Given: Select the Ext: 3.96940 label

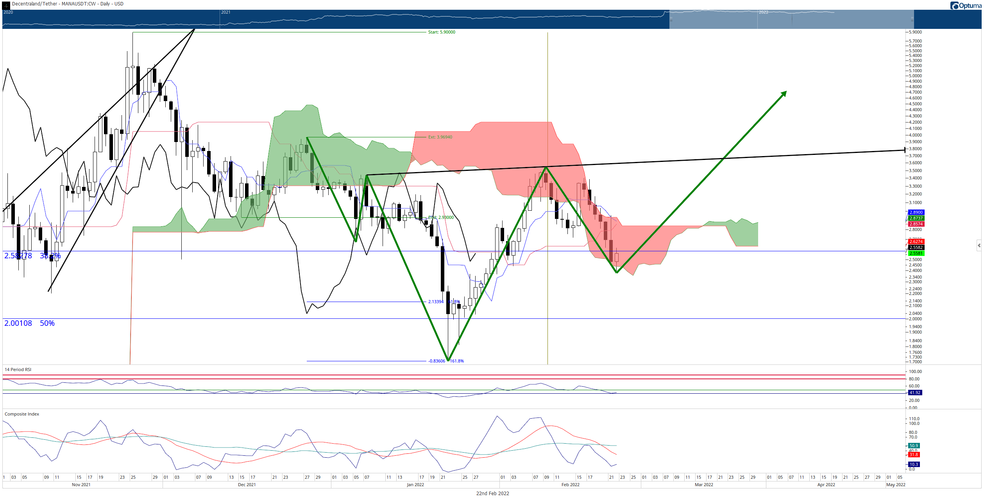Looking at the screenshot, I should coord(440,137).
